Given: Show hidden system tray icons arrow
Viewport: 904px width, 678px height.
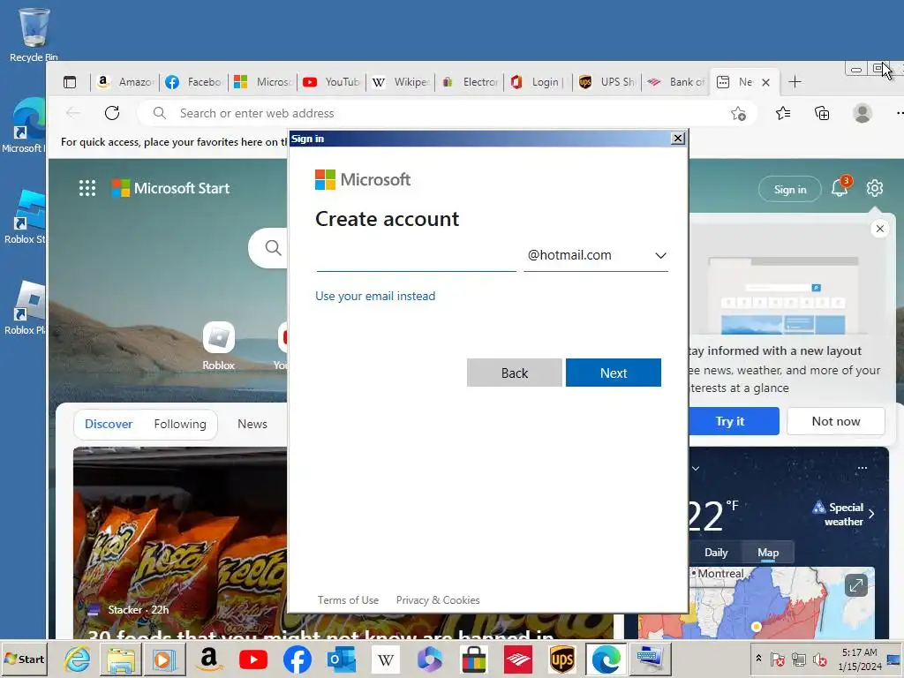Looking at the screenshot, I should tap(758, 659).
